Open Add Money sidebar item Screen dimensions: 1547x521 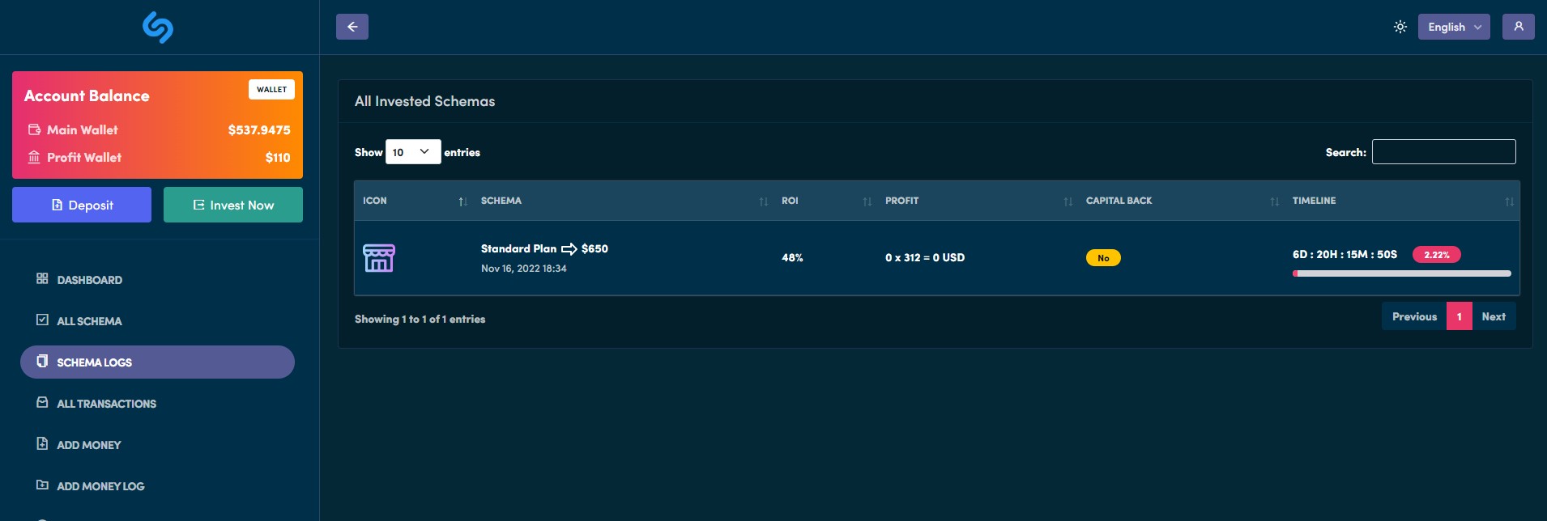(x=157, y=444)
